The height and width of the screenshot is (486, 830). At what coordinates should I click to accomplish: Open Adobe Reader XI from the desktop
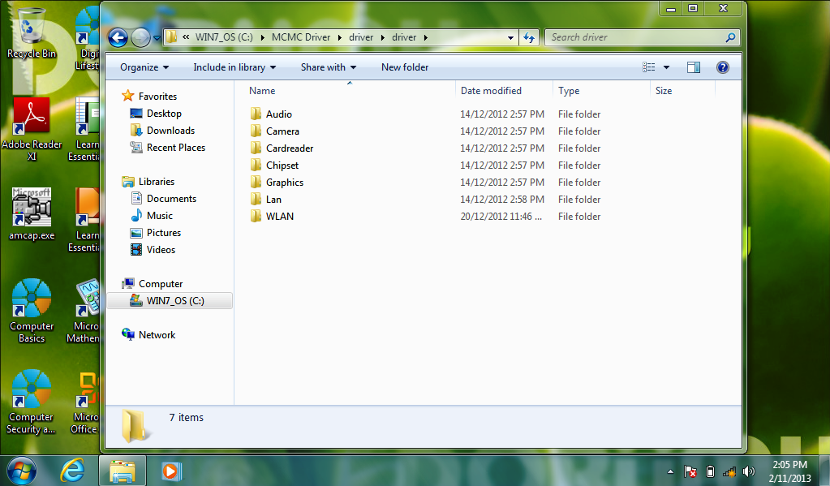click(31, 116)
